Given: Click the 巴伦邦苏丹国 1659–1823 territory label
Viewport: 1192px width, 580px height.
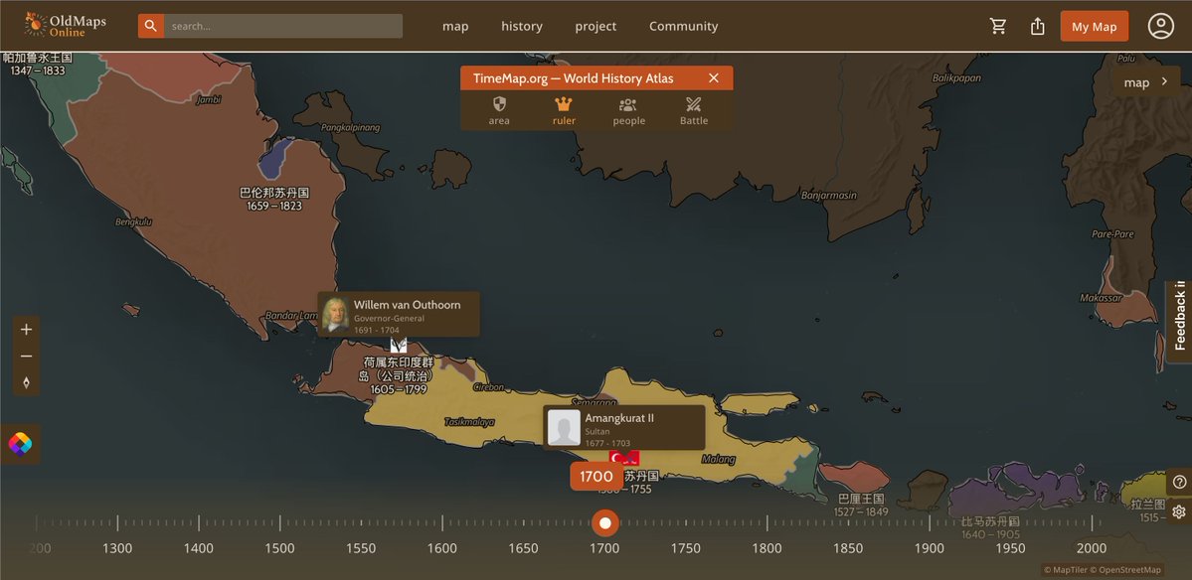Looking at the screenshot, I should tap(274, 199).
